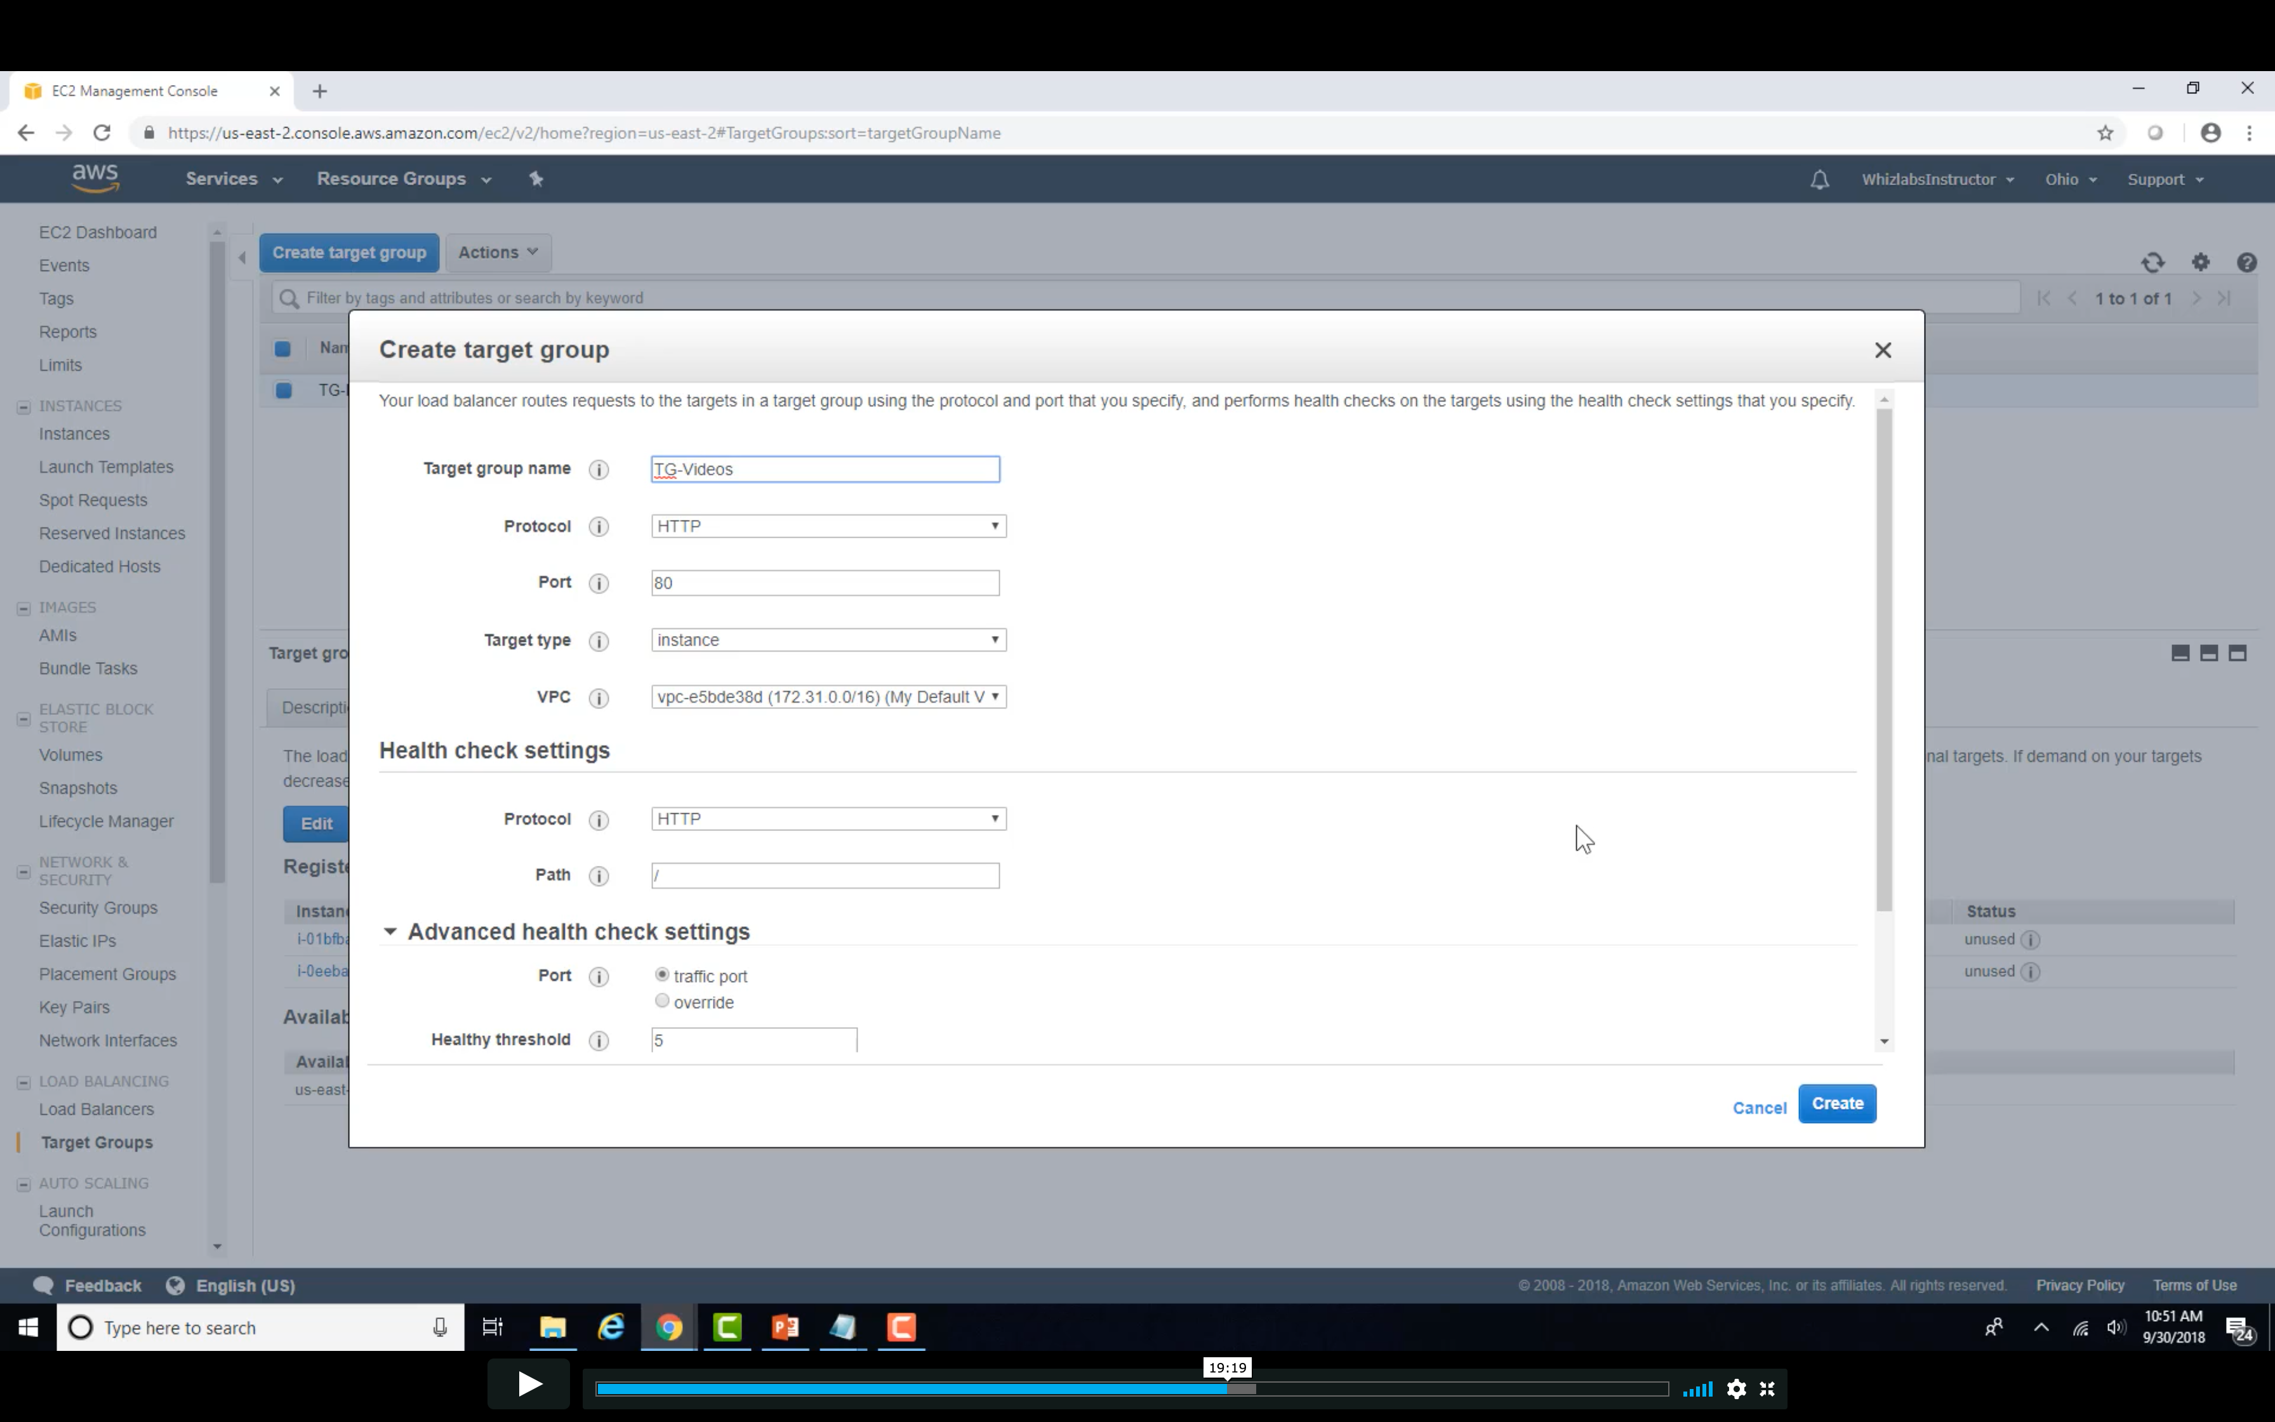This screenshot has height=1422, width=2275.
Task: Select the traffic port radio button
Action: coord(662,975)
